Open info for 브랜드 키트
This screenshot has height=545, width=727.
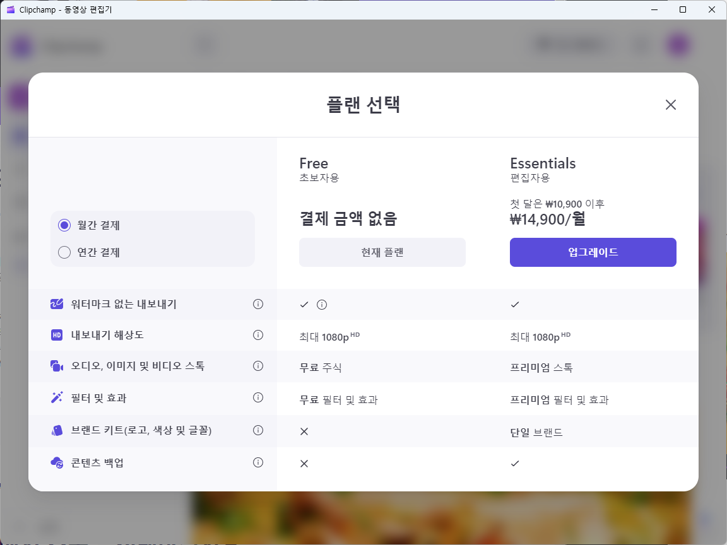coord(258,431)
